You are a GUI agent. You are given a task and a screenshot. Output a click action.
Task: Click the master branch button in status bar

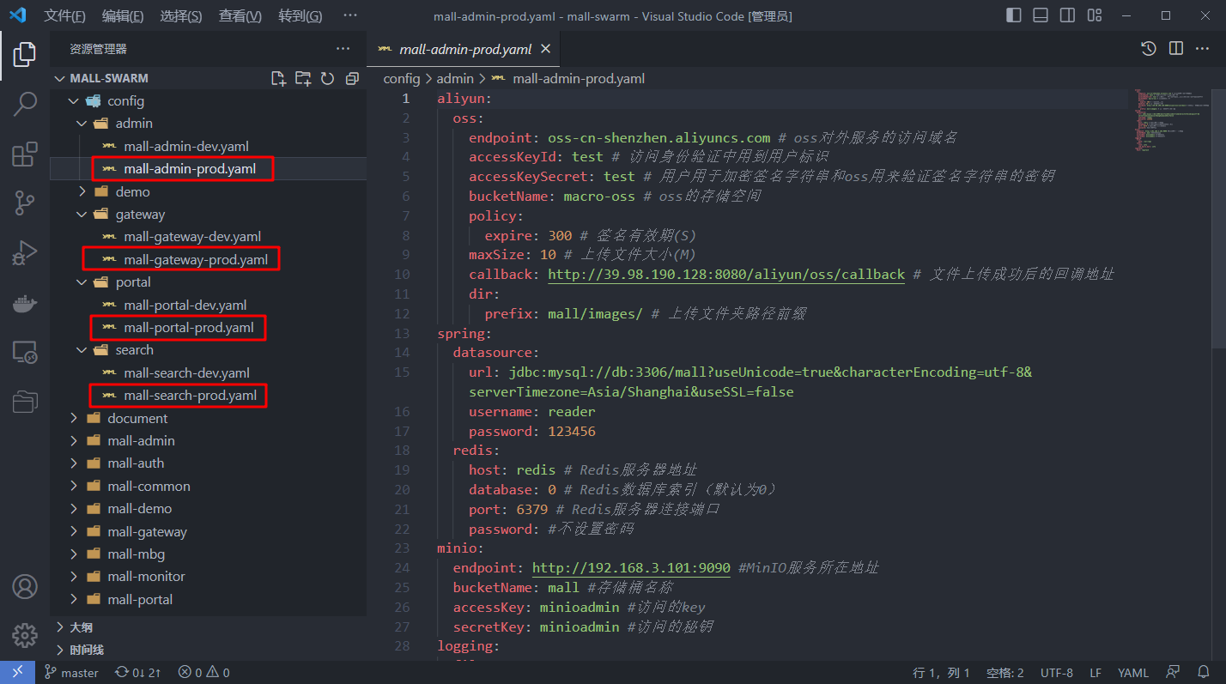click(72, 673)
